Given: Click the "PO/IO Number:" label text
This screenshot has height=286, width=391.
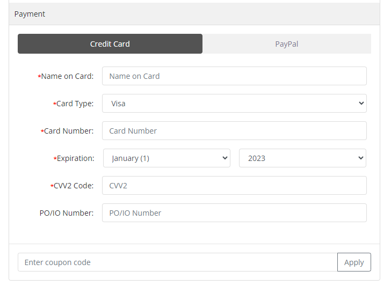Looking at the screenshot, I should click(67, 213).
